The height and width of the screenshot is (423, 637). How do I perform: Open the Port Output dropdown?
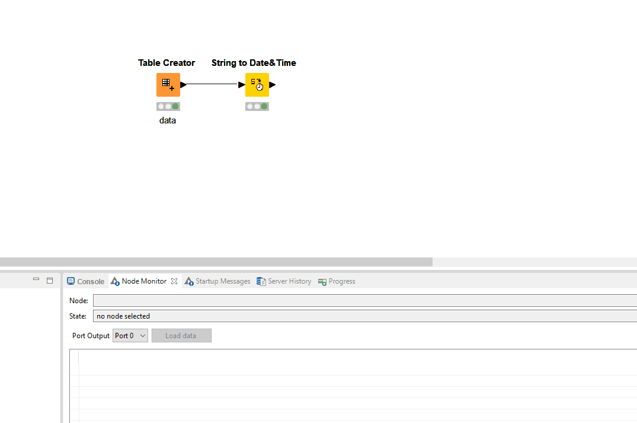click(130, 336)
